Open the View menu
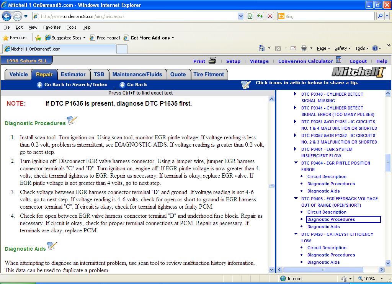Screen dimensions: 392x284 (33, 27)
